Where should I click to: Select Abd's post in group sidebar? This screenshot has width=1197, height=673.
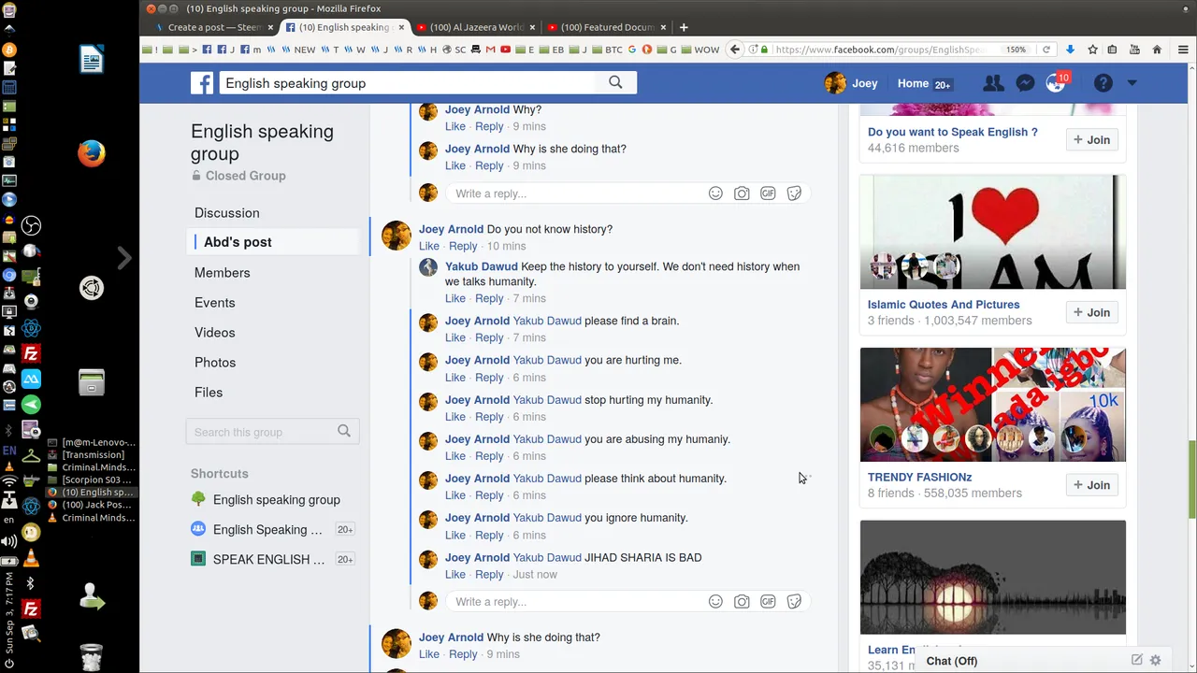[x=238, y=242]
